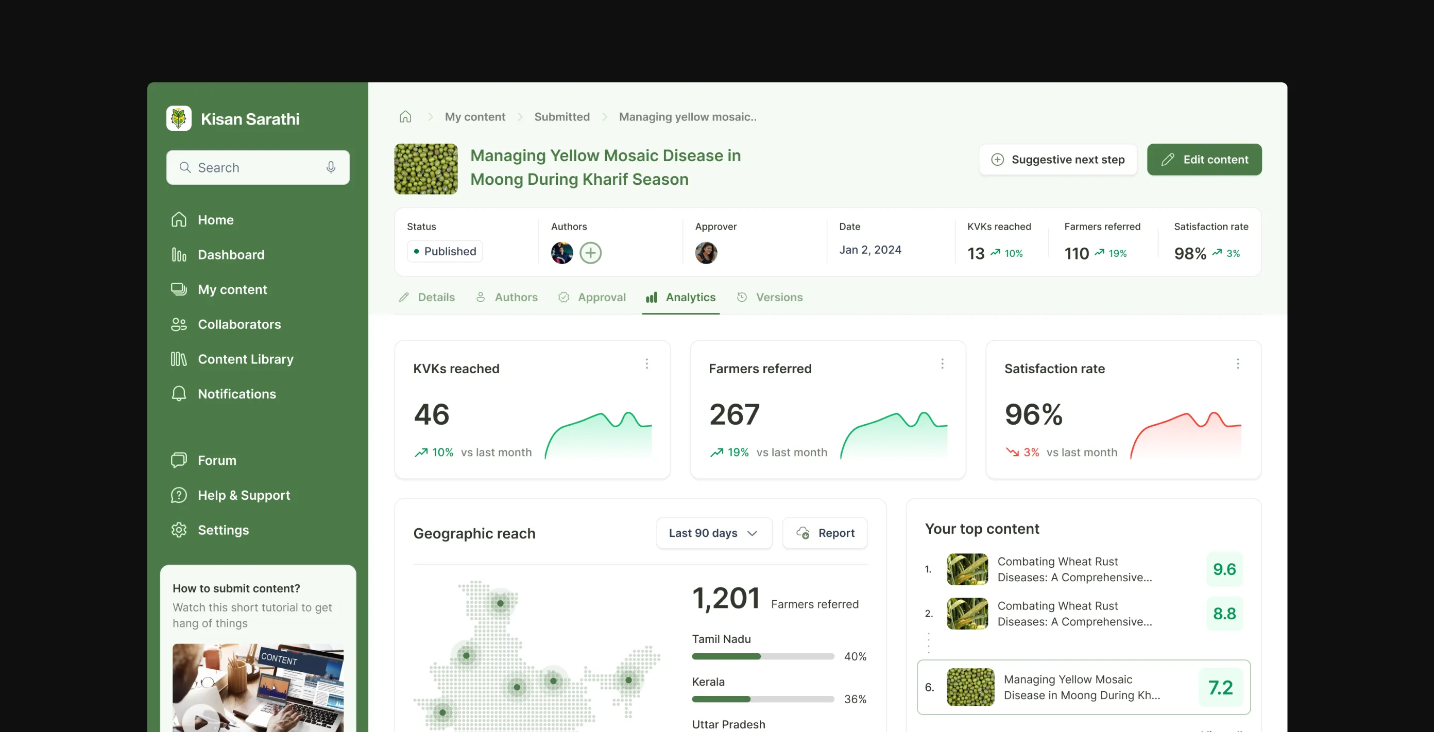Image resolution: width=1434 pixels, height=732 pixels.
Task: Switch to the Authors tab
Action: 506,298
